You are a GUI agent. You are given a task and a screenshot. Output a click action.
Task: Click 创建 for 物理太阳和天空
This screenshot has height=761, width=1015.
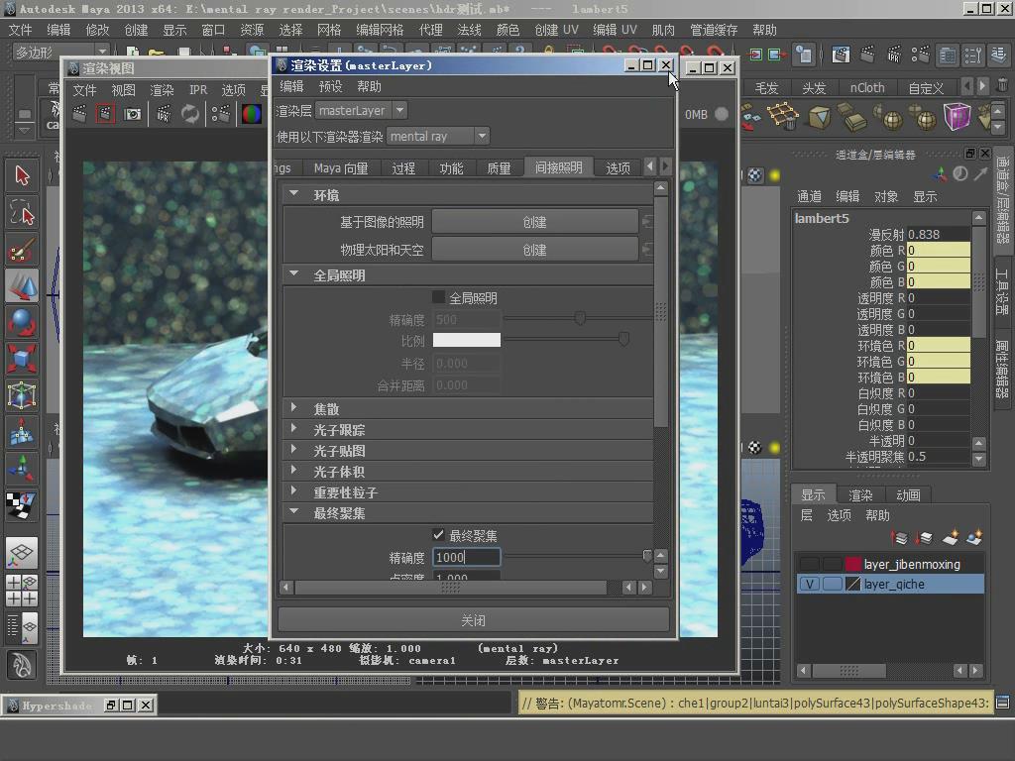click(534, 250)
